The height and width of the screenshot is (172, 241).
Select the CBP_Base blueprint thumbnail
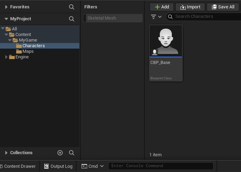[x=166, y=41]
